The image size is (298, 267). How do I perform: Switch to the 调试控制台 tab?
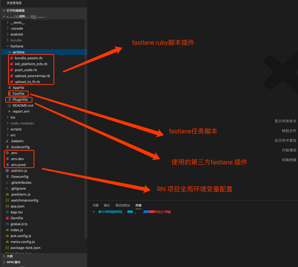[123, 205]
